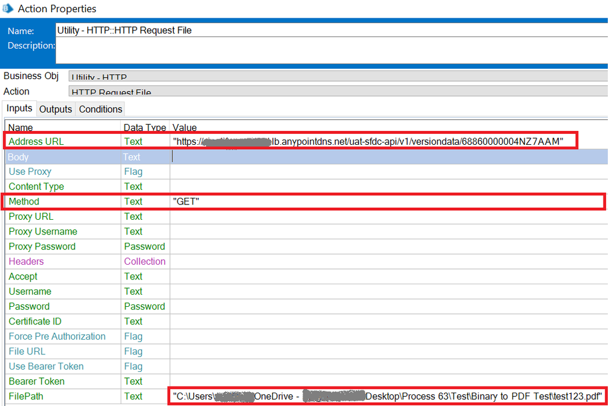Click into the Description text box
The image size is (609, 406).
(x=332, y=51)
